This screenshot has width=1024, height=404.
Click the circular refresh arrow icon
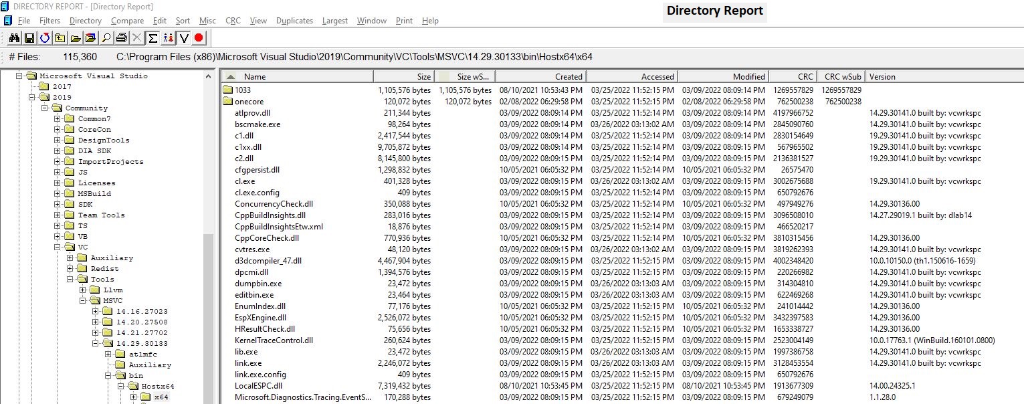pos(44,38)
